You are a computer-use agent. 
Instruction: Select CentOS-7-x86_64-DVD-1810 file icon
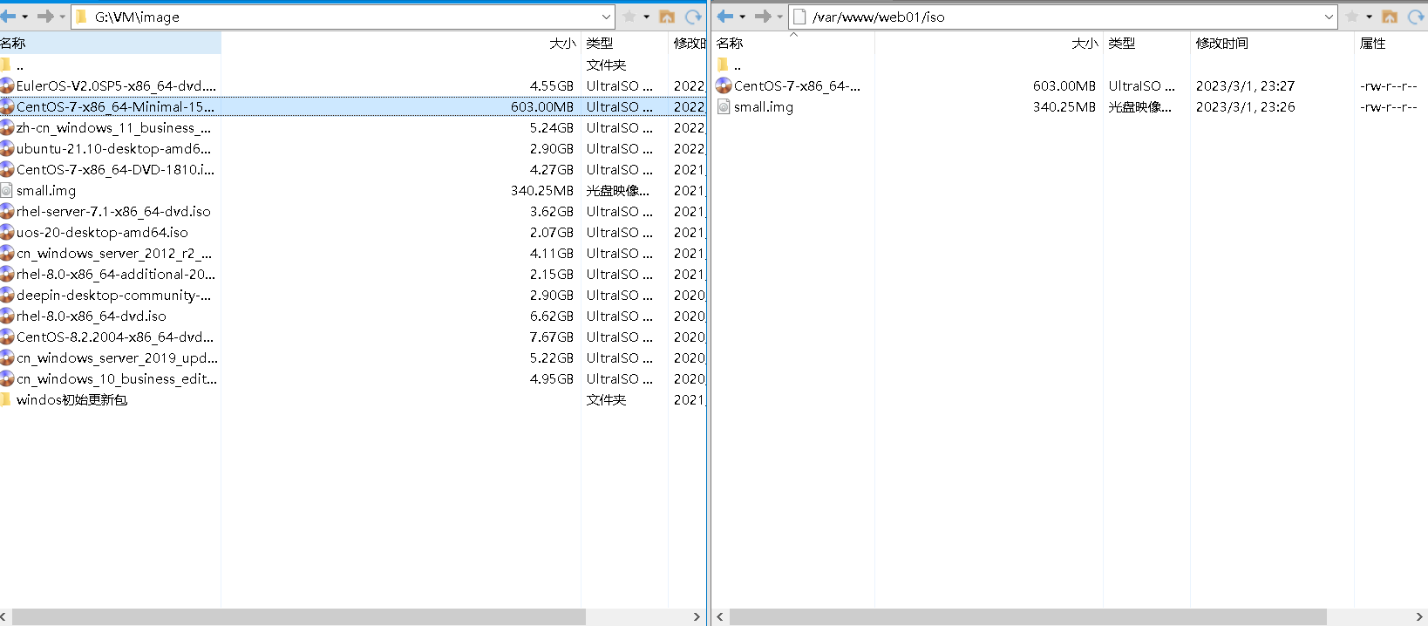click(7, 169)
